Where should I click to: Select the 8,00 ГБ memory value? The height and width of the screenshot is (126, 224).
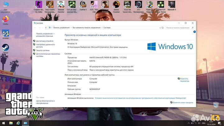(92, 61)
